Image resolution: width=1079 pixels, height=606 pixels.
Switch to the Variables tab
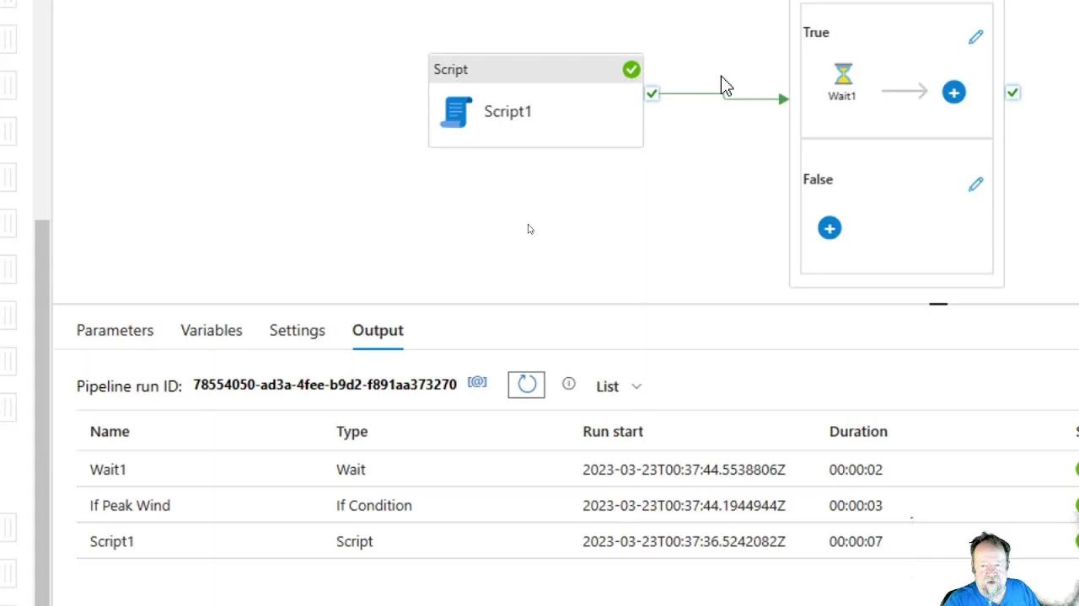click(212, 331)
